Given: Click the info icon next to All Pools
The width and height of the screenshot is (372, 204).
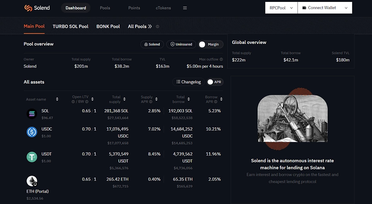Looking at the screenshot, I should (x=157, y=27).
